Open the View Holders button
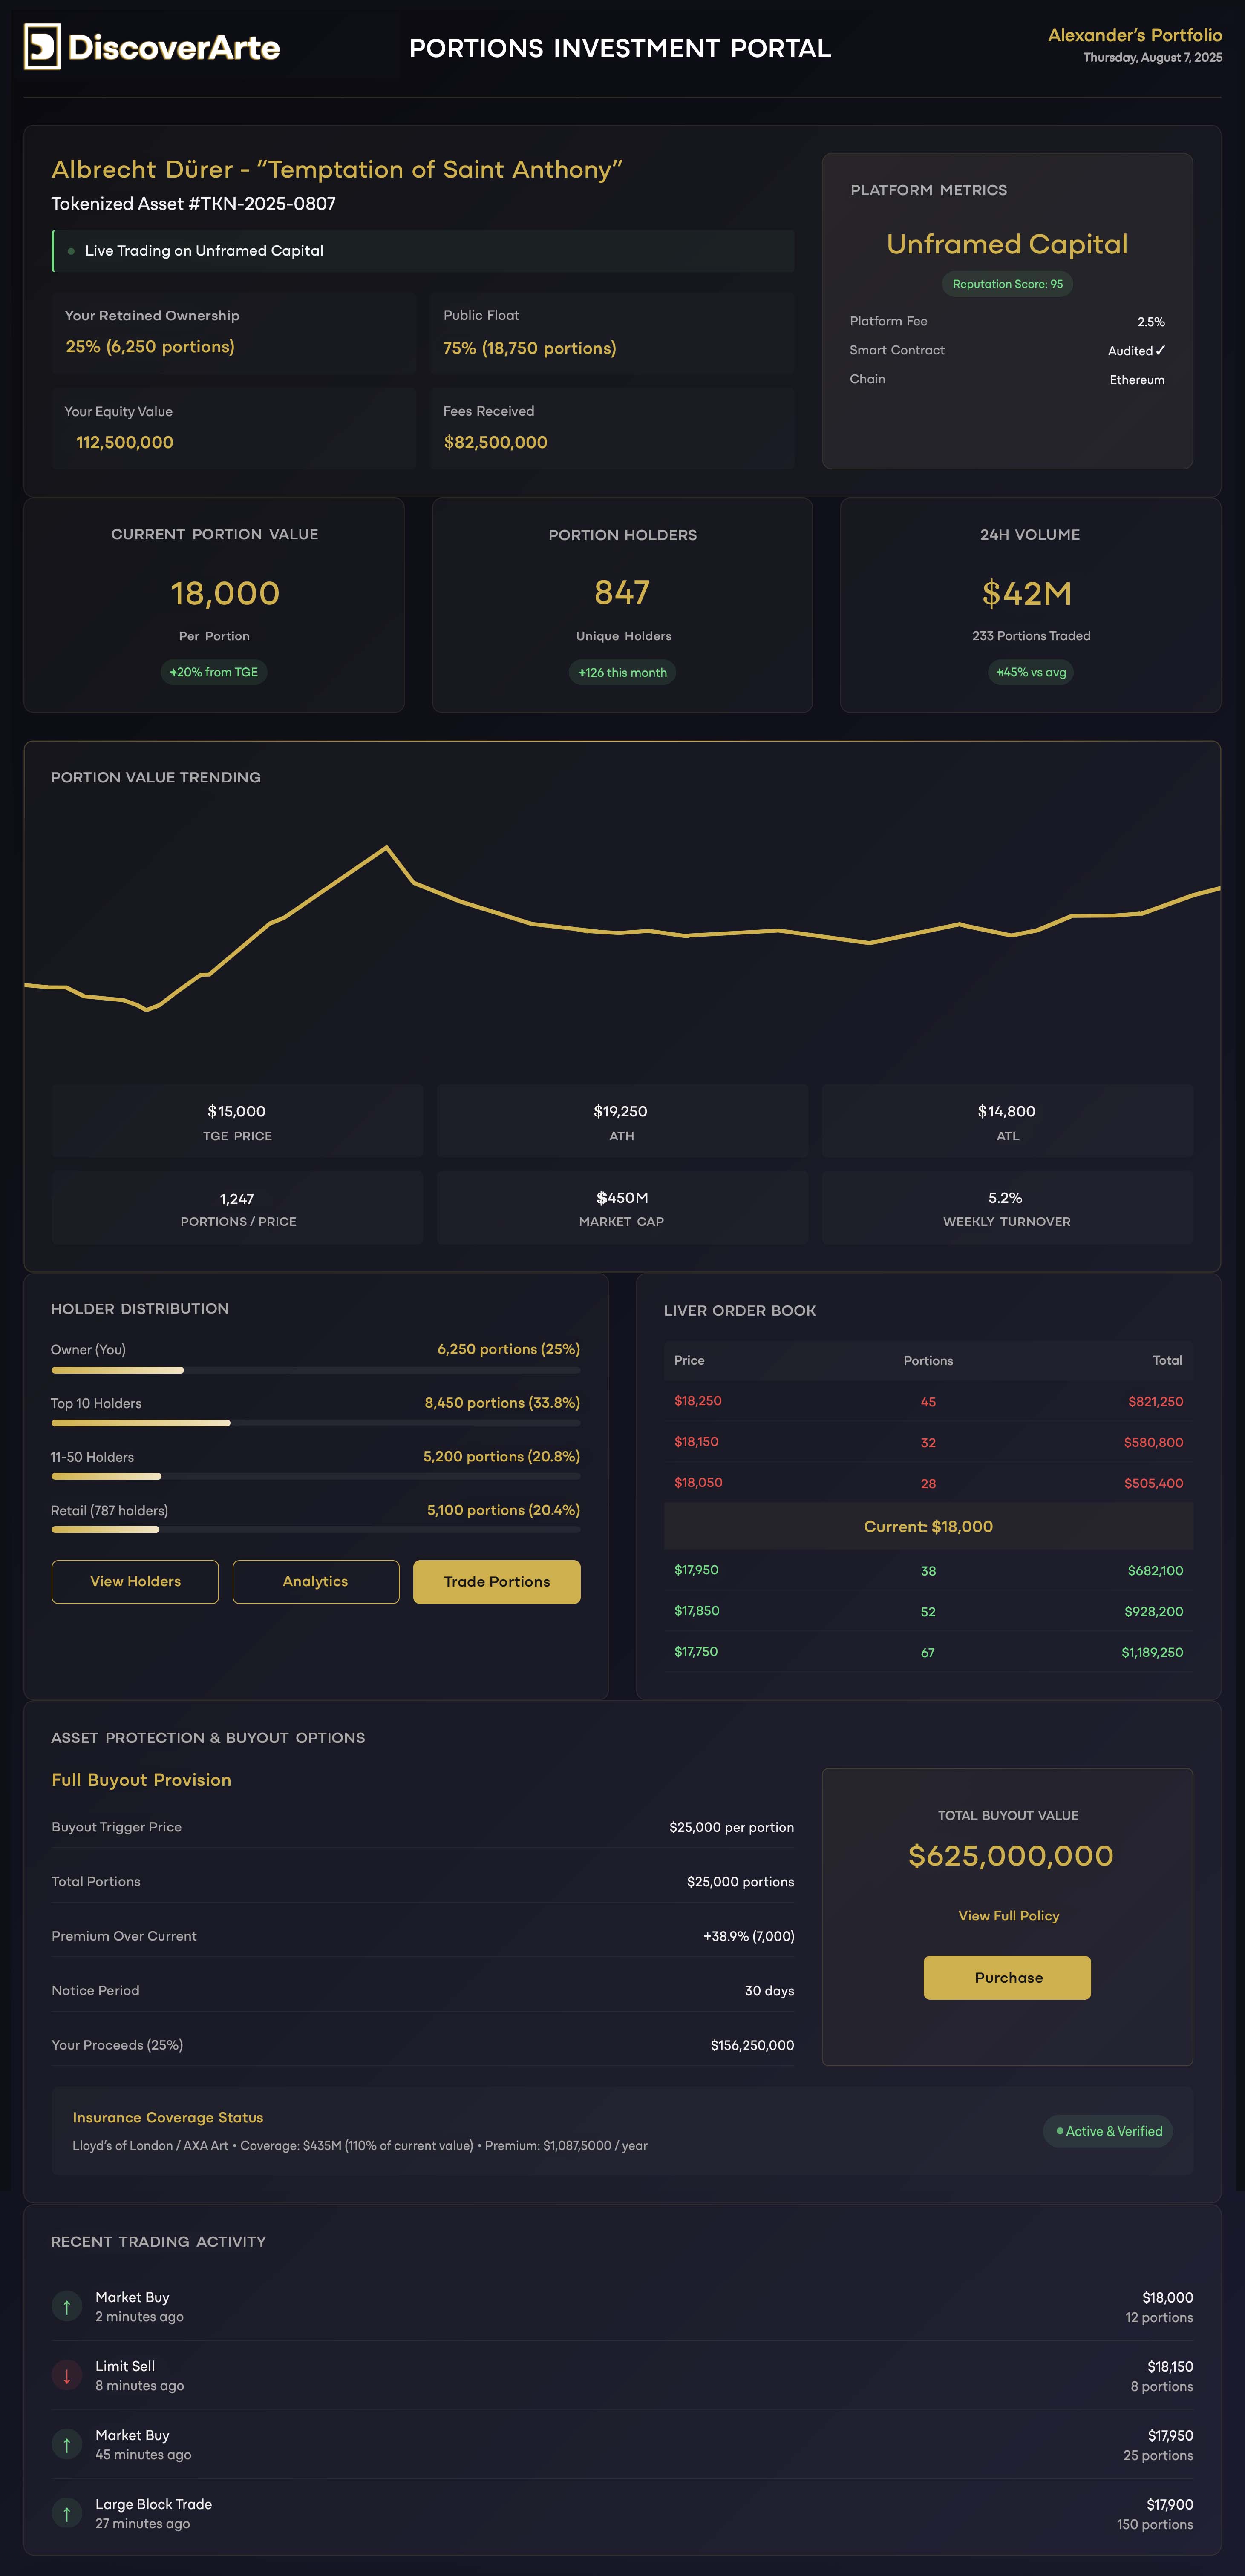 [135, 1581]
